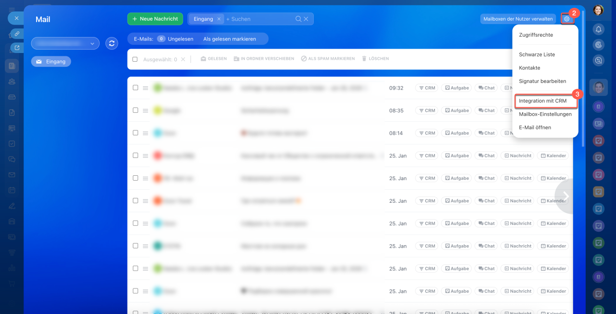
Task: Open the 09:32 email row
Action: [x=350, y=88]
